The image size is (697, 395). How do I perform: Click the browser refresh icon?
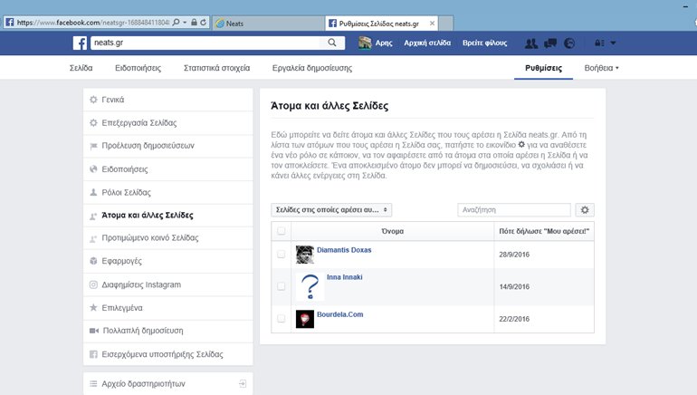coord(203,23)
